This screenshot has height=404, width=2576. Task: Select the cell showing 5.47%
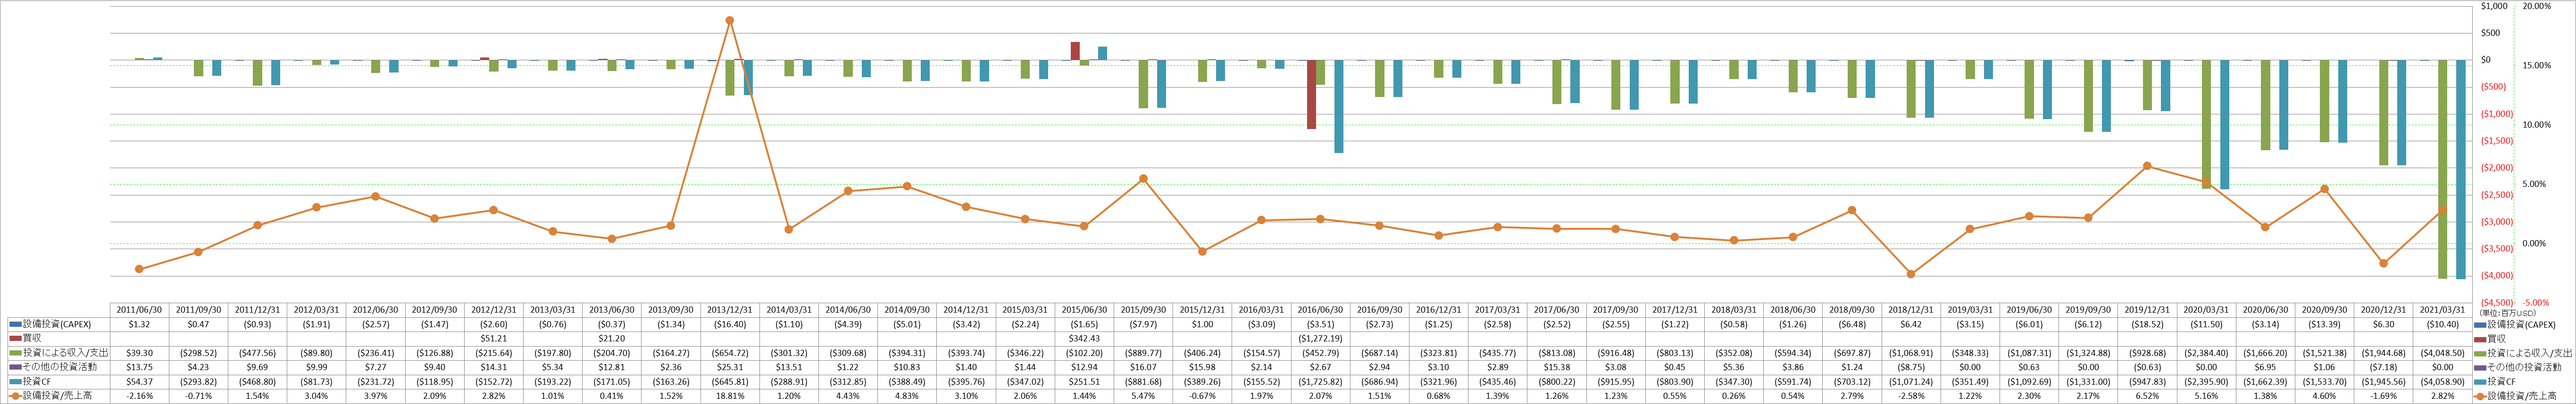click(1143, 396)
